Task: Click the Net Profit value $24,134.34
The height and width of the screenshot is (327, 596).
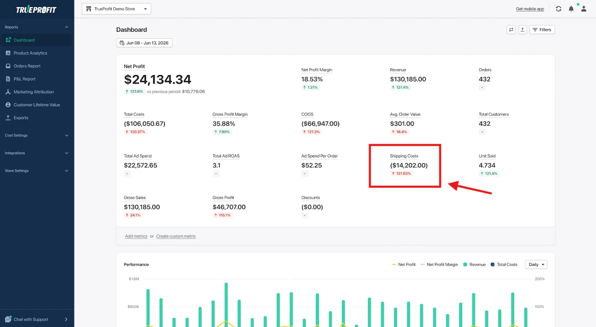Action: (x=157, y=80)
